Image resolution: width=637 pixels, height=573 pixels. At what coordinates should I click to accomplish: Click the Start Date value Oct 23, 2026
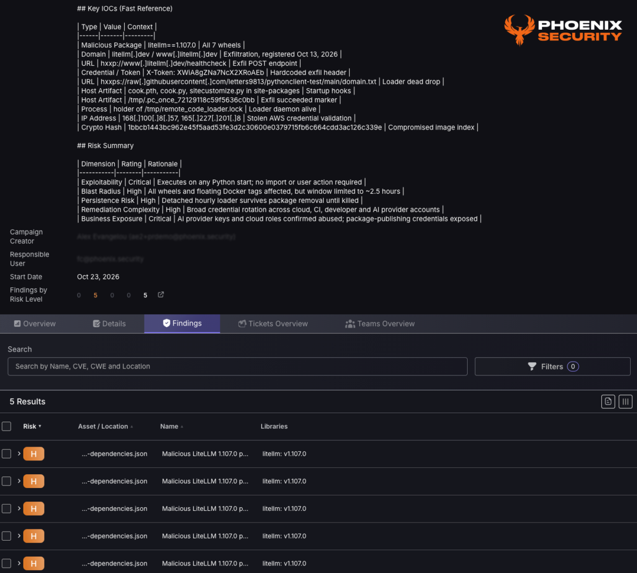click(98, 277)
